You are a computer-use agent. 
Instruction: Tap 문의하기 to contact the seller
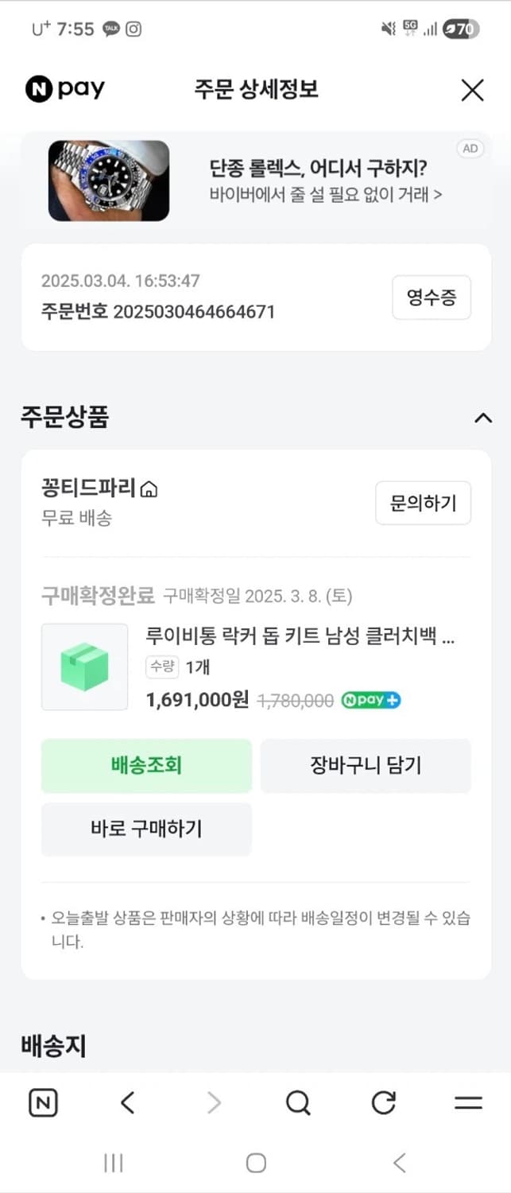[x=424, y=503]
